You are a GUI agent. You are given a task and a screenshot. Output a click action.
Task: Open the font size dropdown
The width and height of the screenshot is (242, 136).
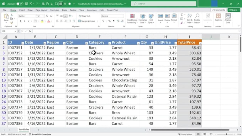[44, 16]
